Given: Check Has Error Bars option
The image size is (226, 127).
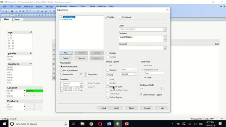Looking at the screenshot, I should pyautogui.click(x=108, y=87).
